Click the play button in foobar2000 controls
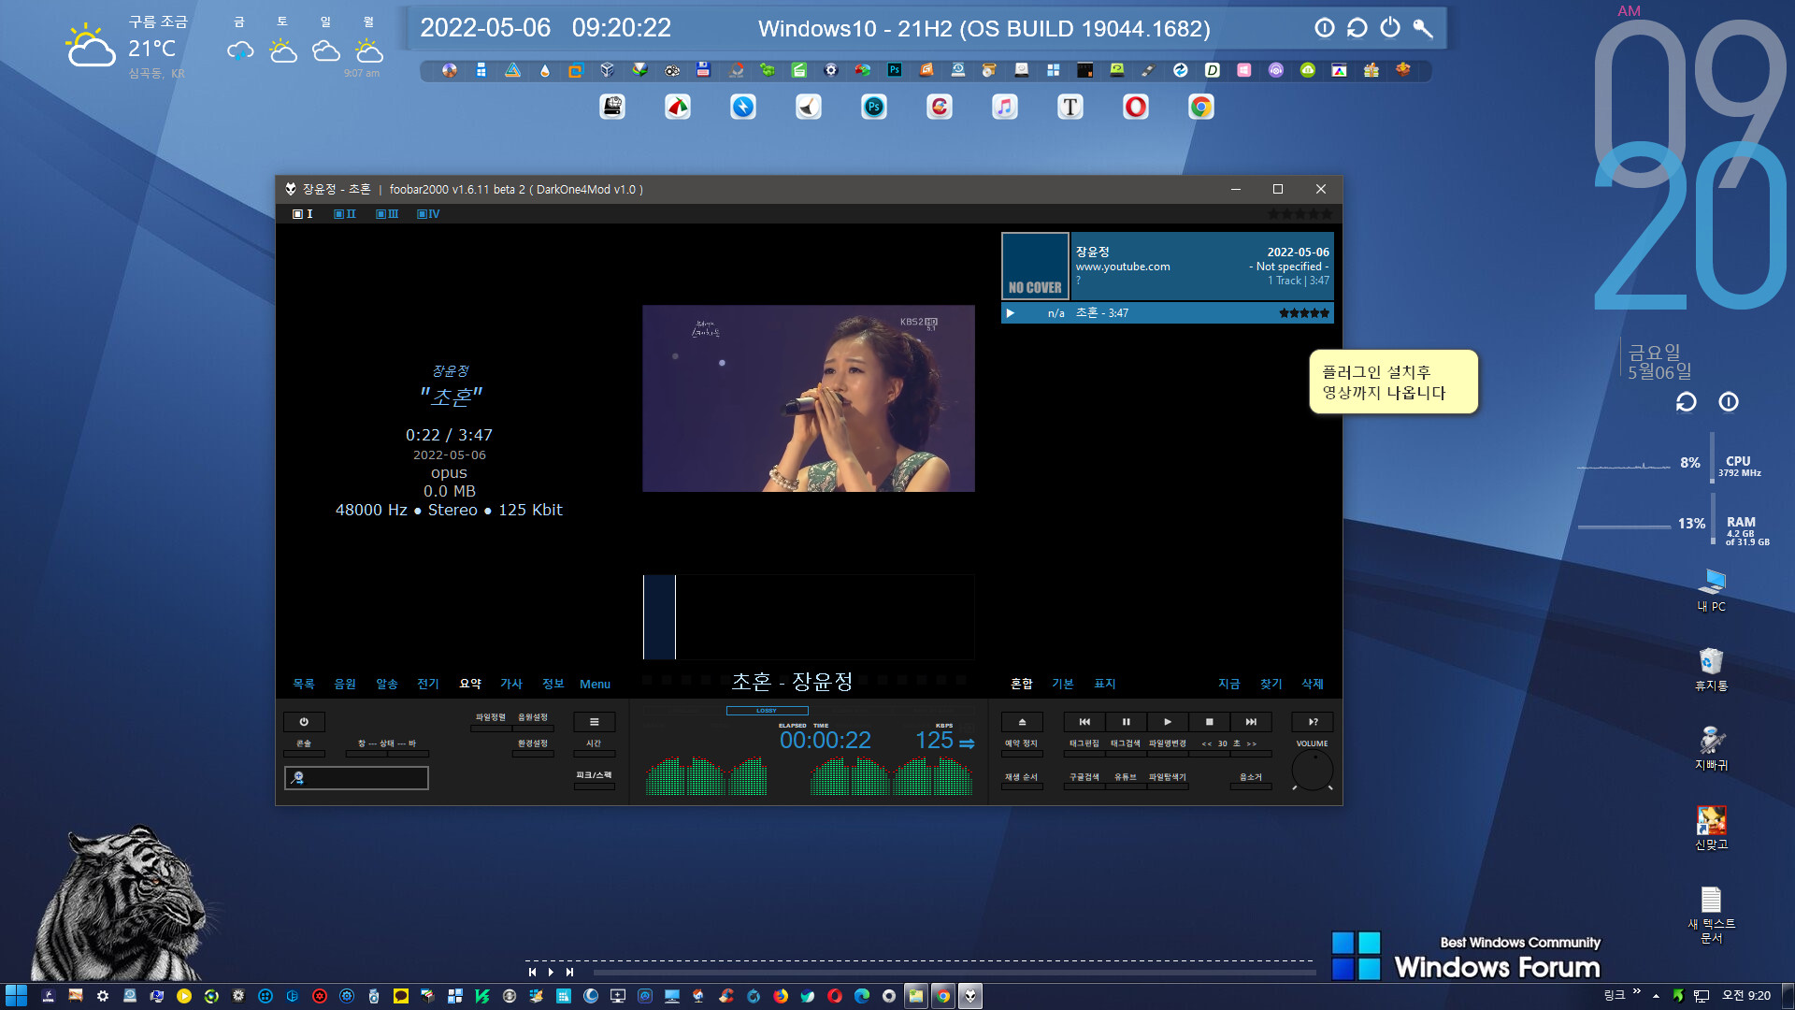1795x1010 pixels. [x=1168, y=722]
